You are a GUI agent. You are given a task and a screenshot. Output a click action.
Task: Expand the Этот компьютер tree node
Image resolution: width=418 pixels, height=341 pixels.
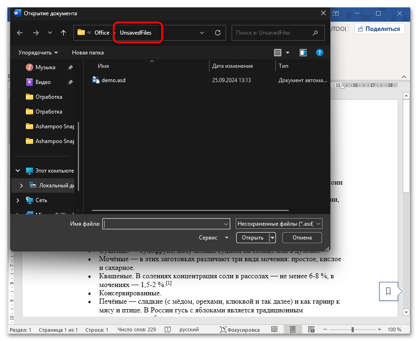(18, 171)
